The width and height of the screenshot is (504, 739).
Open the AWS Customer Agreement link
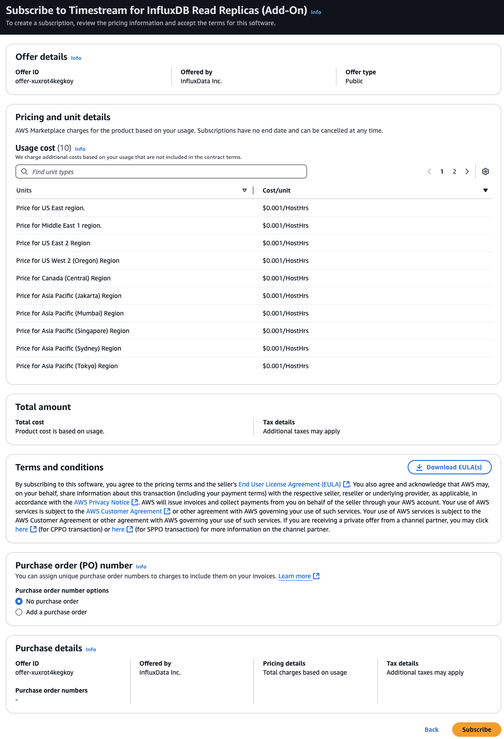(124, 511)
